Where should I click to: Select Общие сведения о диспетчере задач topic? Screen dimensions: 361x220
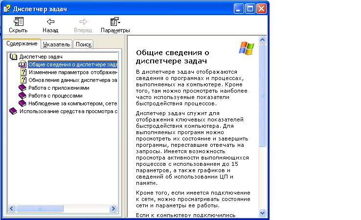73,64
